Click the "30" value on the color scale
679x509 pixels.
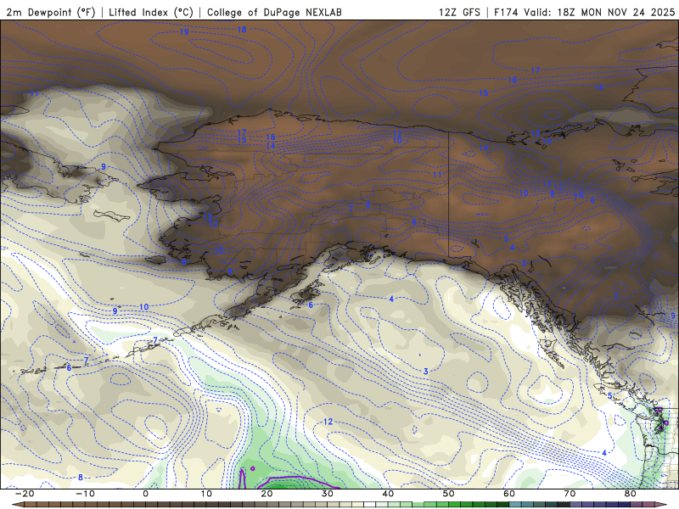pyautogui.click(x=328, y=494)
